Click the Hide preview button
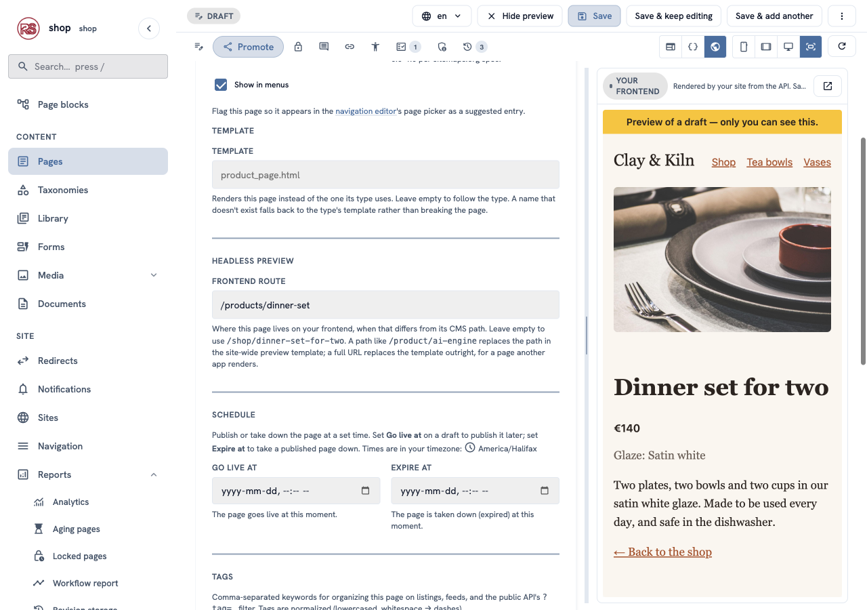The height and width of the screenshot is (610, 867). [520, 16]
